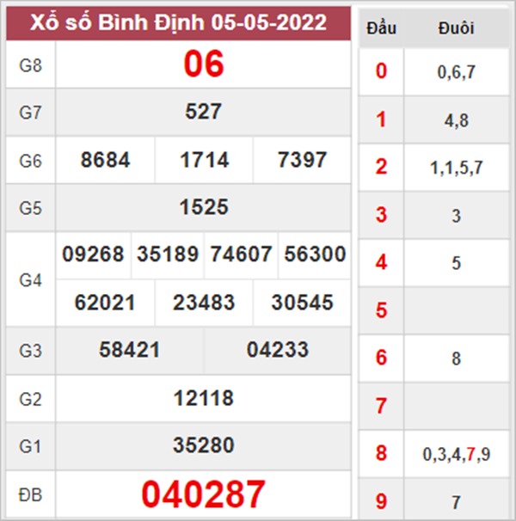
Task: Click the G2 row label
Action: point(31,399)
